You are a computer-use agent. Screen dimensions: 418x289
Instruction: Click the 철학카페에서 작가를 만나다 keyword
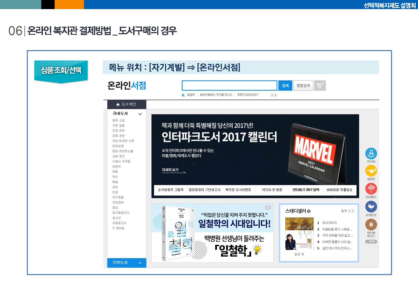216,95
